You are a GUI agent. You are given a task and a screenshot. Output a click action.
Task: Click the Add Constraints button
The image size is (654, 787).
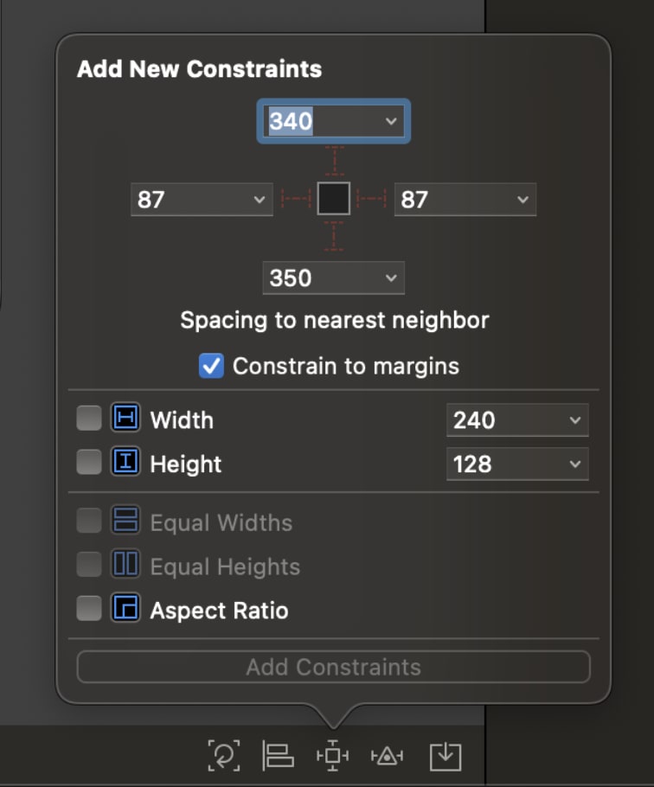coord(333,667)
